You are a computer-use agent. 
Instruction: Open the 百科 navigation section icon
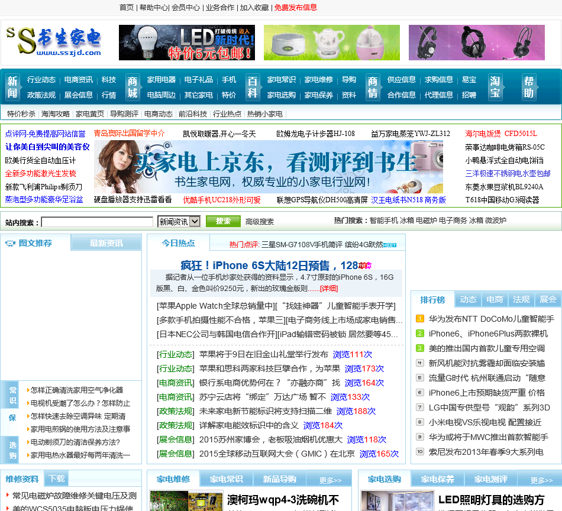pos(253,87)
